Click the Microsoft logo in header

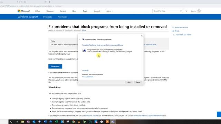pyautogui.click(x=24, y=11)
